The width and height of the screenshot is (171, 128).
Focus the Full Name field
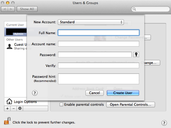98,33
